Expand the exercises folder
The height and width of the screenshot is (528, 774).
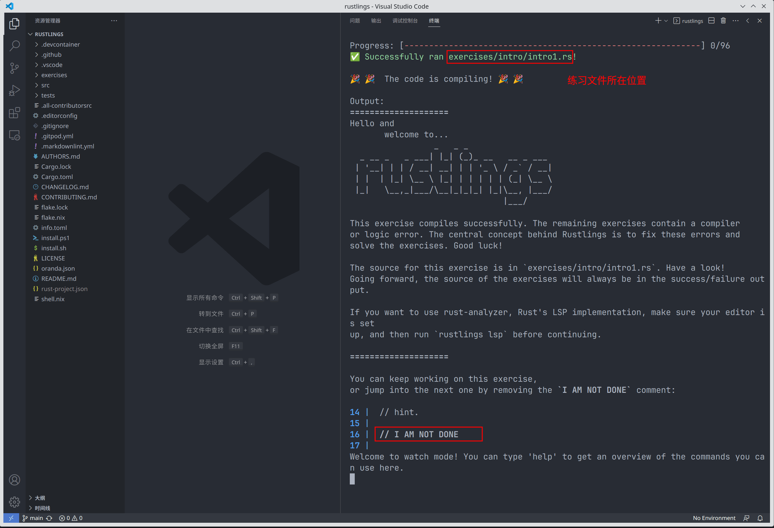[75, 75]
